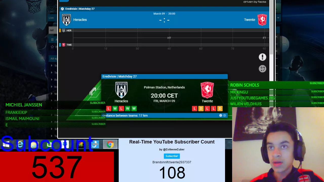Click the Eredivisie Matchday 27 title on match card
The height and width of the screenshot is (182, 324).
(x=119, y=76)
